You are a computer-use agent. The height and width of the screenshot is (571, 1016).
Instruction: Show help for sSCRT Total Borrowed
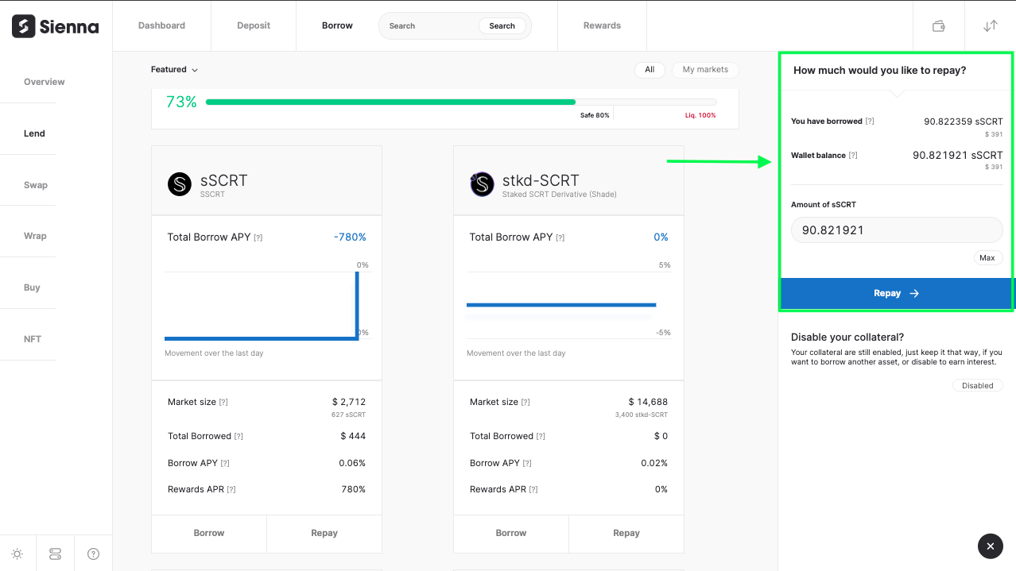[238, 436]
